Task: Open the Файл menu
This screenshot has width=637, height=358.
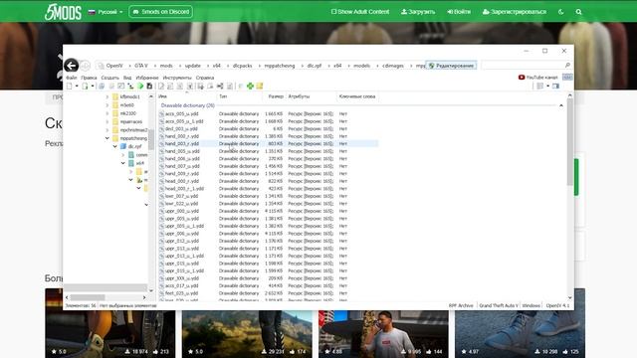Action: 71,78
